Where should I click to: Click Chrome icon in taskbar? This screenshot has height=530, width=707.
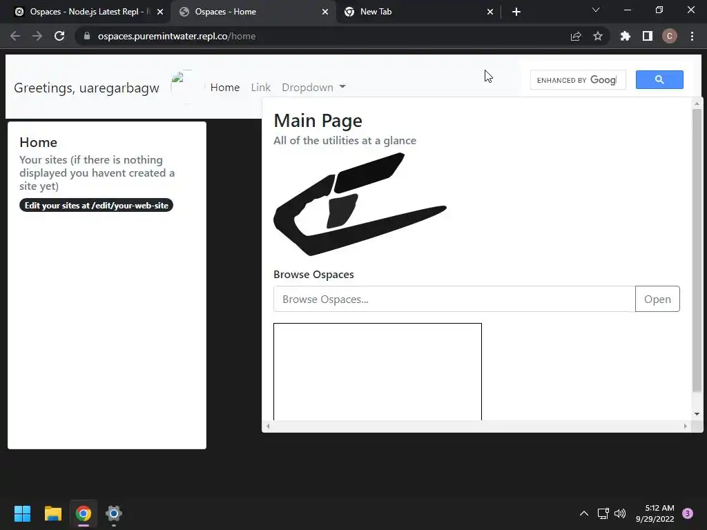[84, 513]
